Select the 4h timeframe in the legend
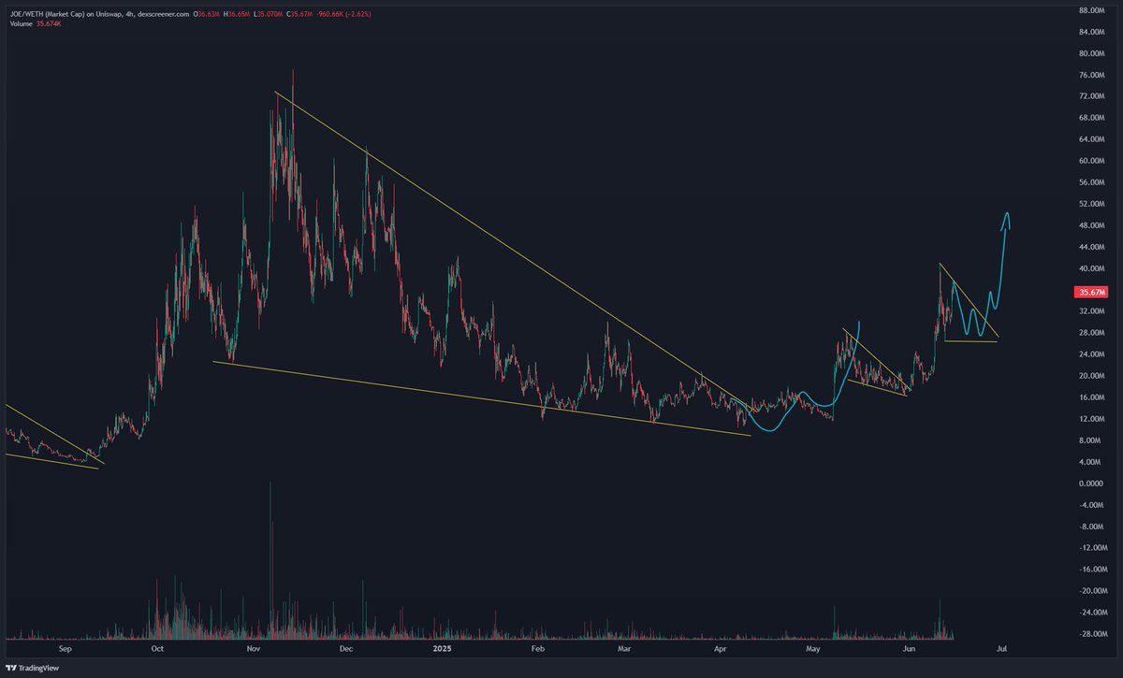Viewport: 1123px width, 678px height. coord(129,12)
